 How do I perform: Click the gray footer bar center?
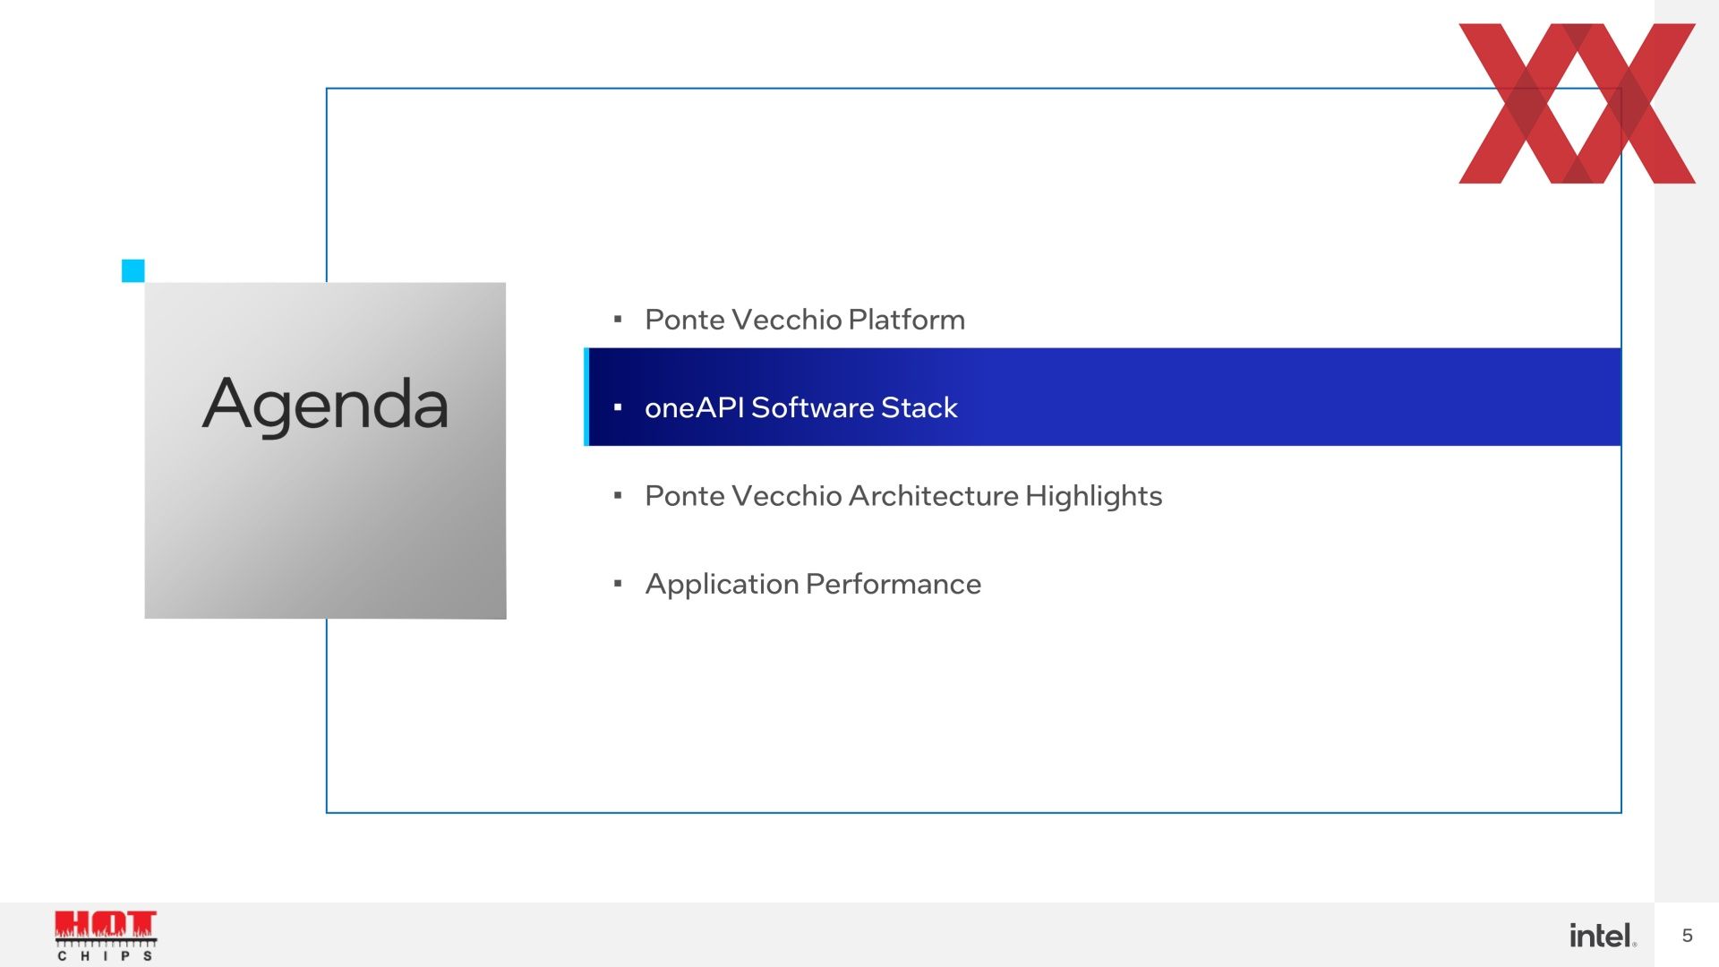coord(859,935)
